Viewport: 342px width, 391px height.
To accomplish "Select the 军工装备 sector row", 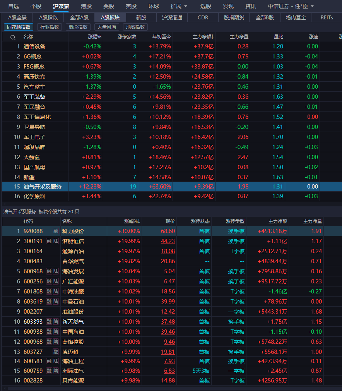I will point(34,97).
